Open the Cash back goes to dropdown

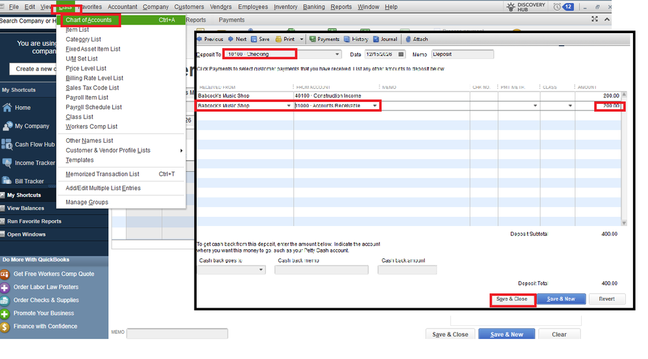tap(261, 270)
